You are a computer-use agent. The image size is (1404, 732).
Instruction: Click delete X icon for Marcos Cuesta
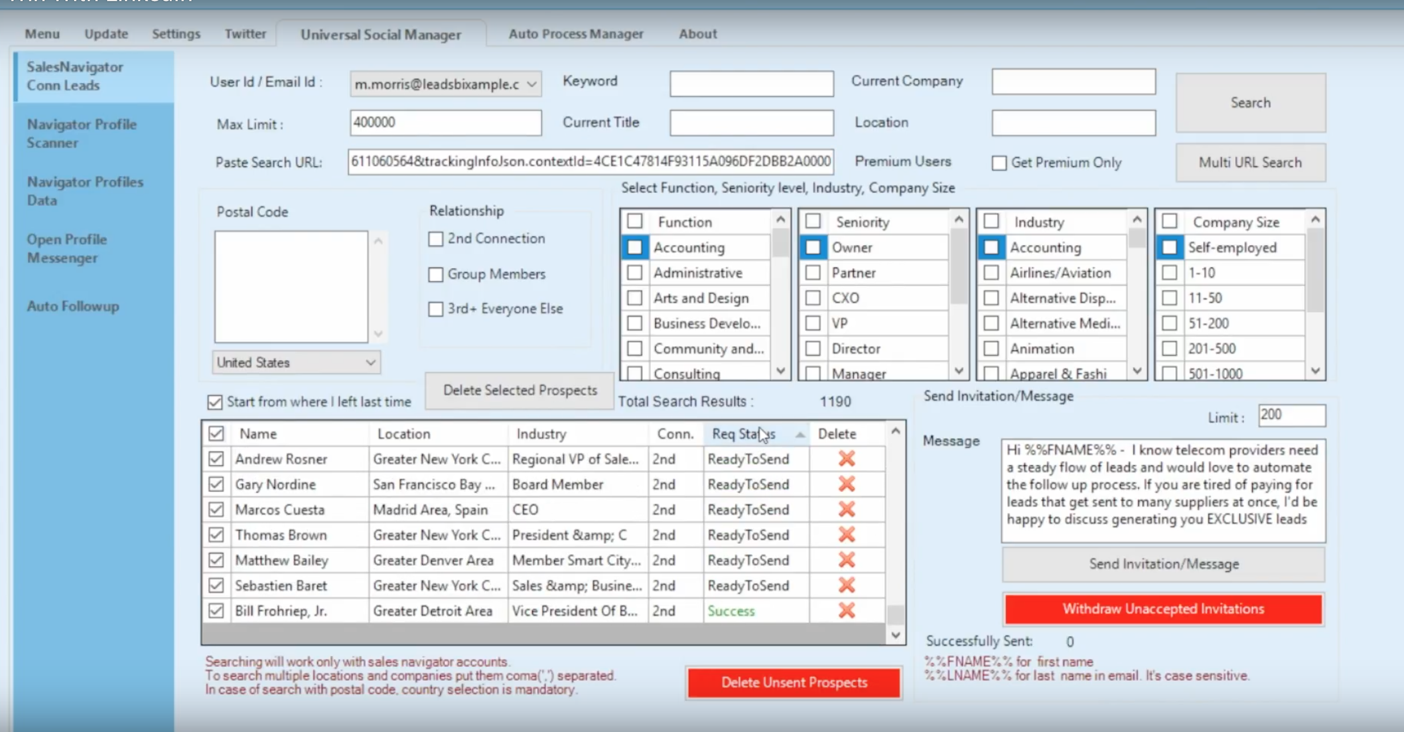coord(846,509)
